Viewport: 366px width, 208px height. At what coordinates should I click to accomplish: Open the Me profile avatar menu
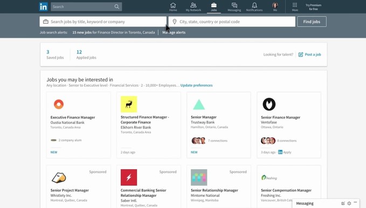coord(275,7)
